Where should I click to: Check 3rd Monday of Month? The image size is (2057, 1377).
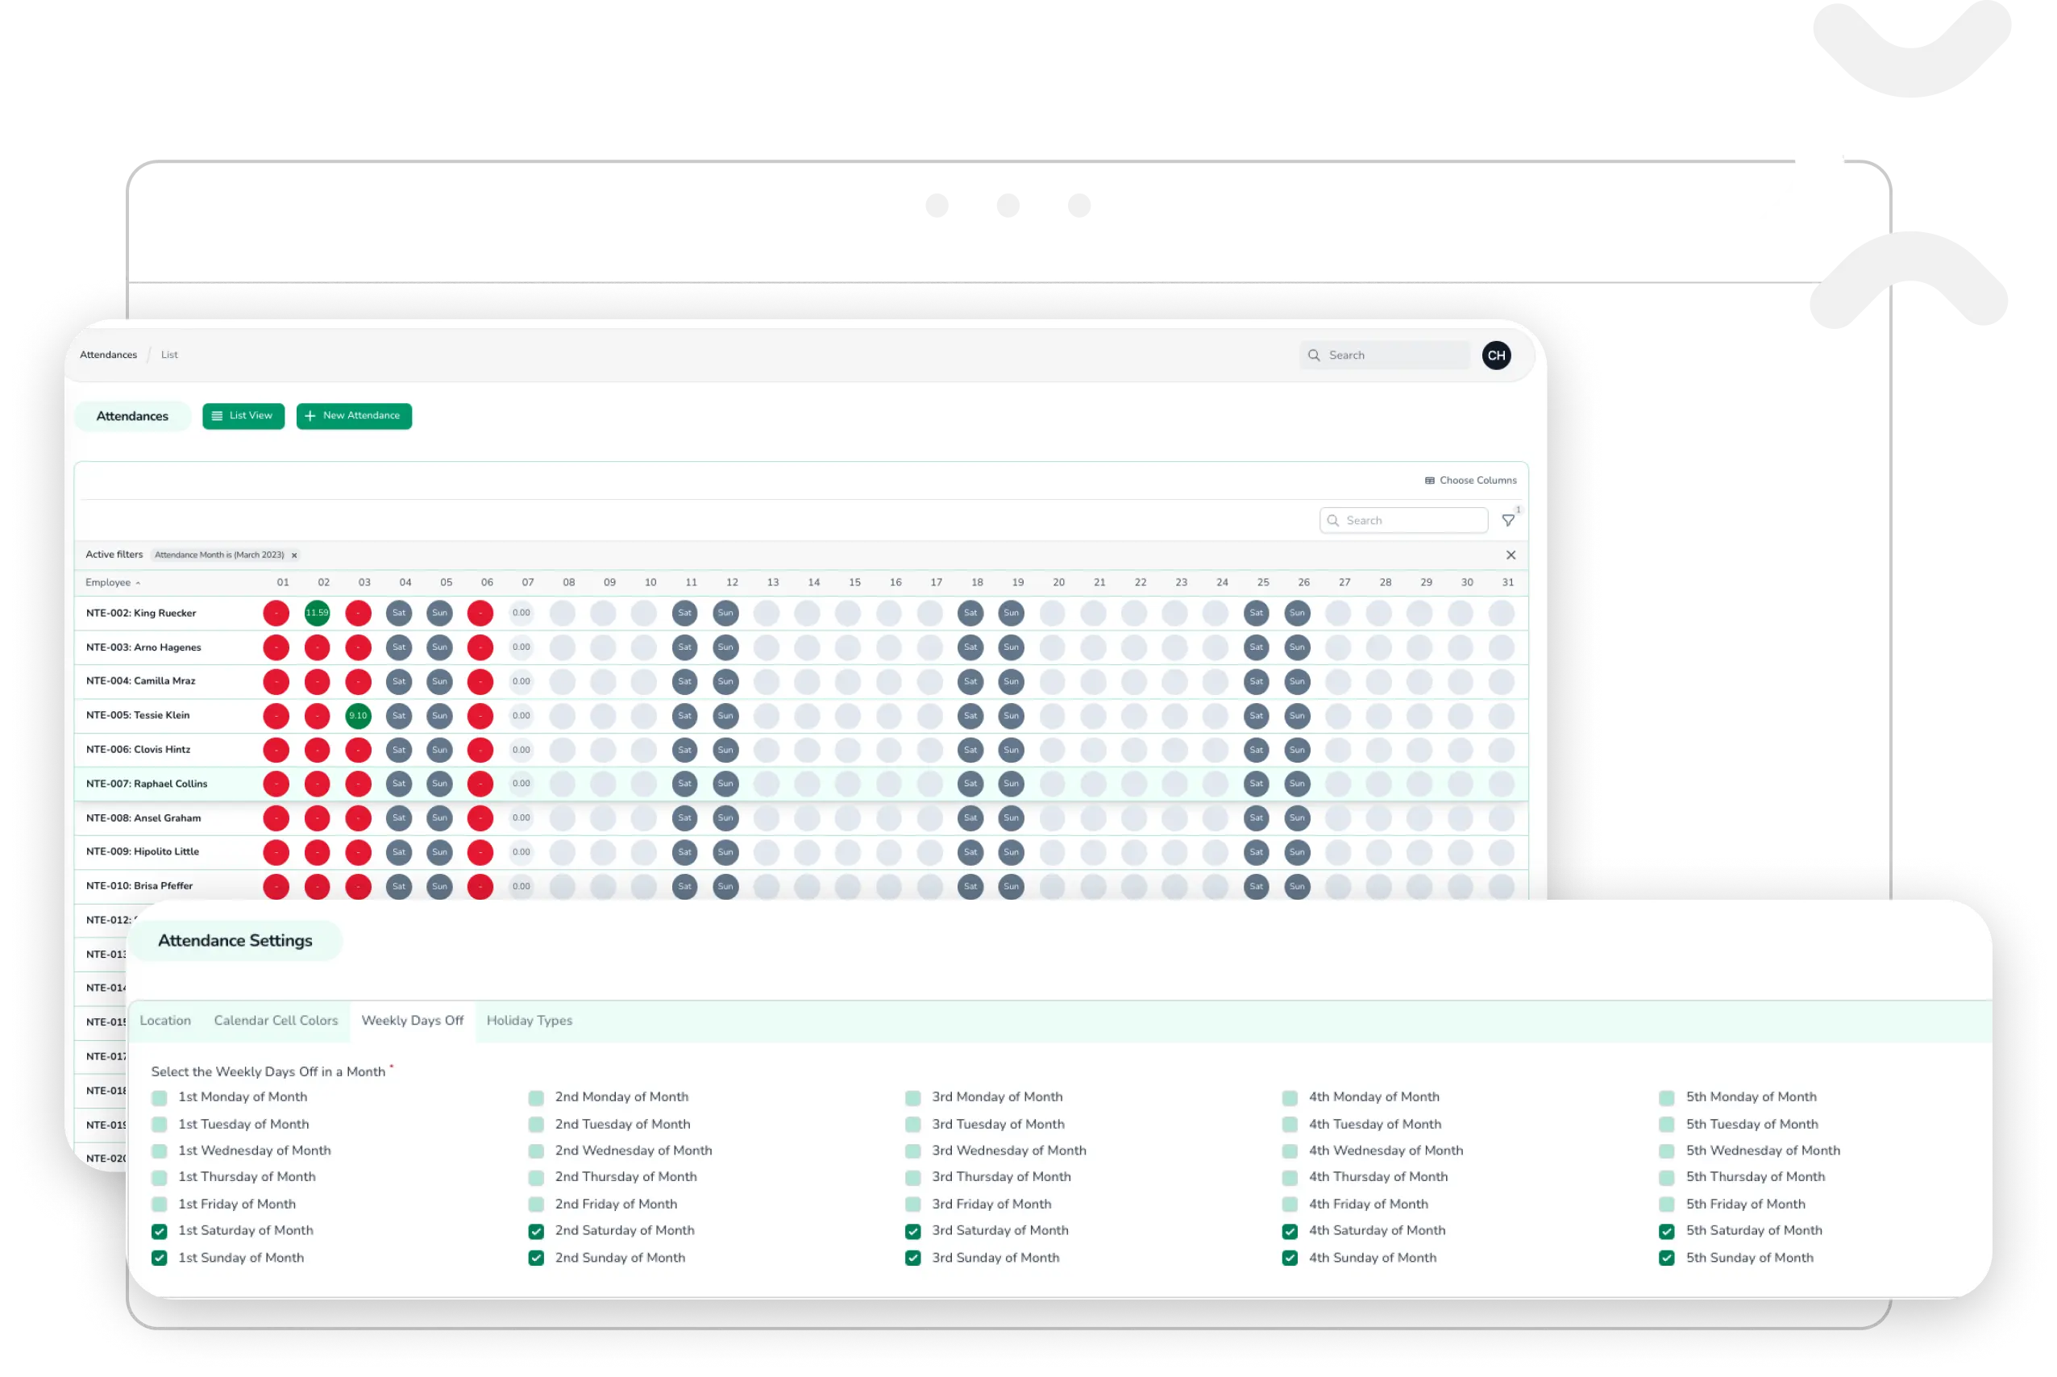click(912, 1098)
